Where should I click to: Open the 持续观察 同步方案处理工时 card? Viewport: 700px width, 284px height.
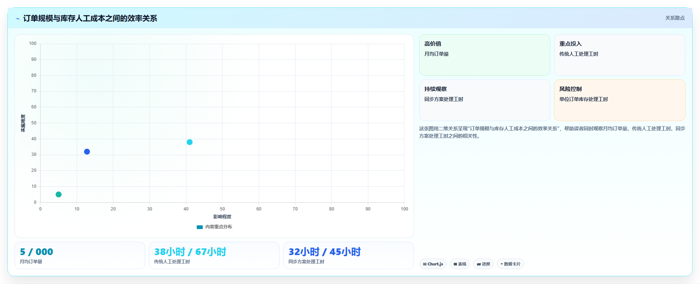[484, 100]
